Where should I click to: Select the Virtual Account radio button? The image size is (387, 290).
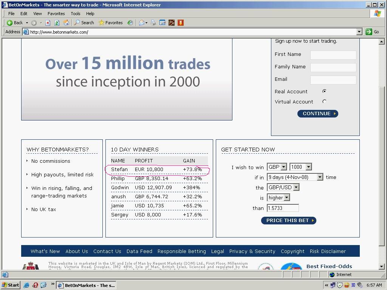pos(324,102)
